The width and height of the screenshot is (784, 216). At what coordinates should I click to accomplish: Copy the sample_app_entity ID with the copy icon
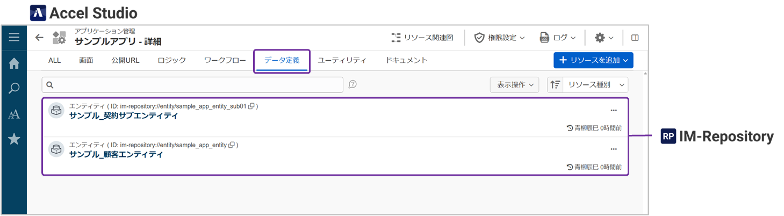point(232,145)
